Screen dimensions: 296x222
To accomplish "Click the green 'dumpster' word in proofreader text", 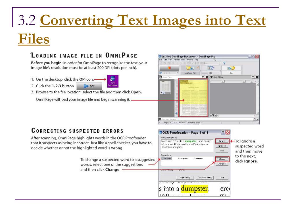I will pos(190,141).
